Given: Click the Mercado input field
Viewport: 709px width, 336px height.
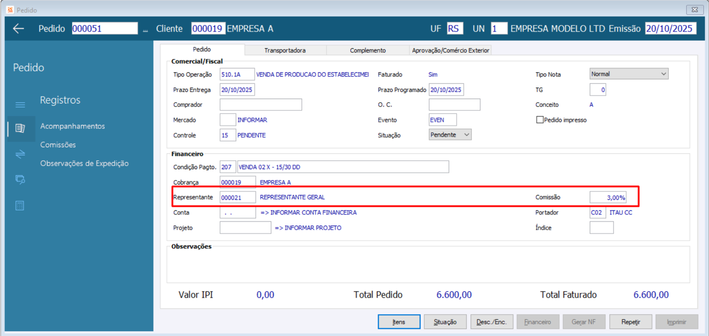Looking at the screenshot, I should (x=228, y=120).
